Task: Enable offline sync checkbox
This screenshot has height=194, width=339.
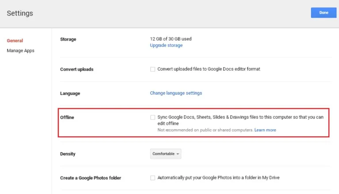Action: coord(153,117)
